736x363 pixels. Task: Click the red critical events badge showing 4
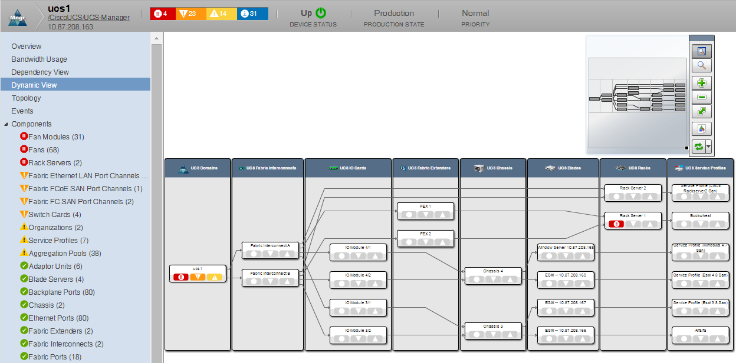[x=163, y=14]
